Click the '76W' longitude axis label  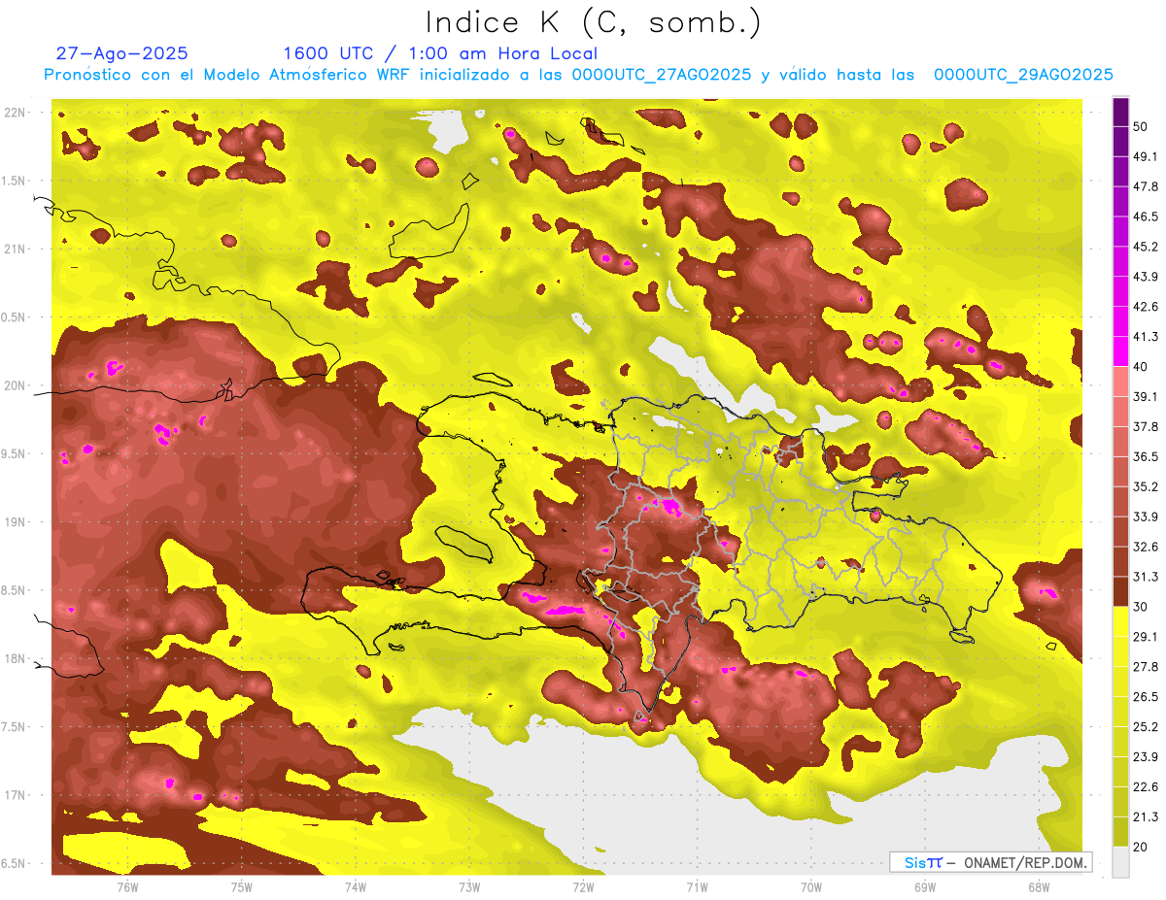pyautogui.click(x=127, y=887)
